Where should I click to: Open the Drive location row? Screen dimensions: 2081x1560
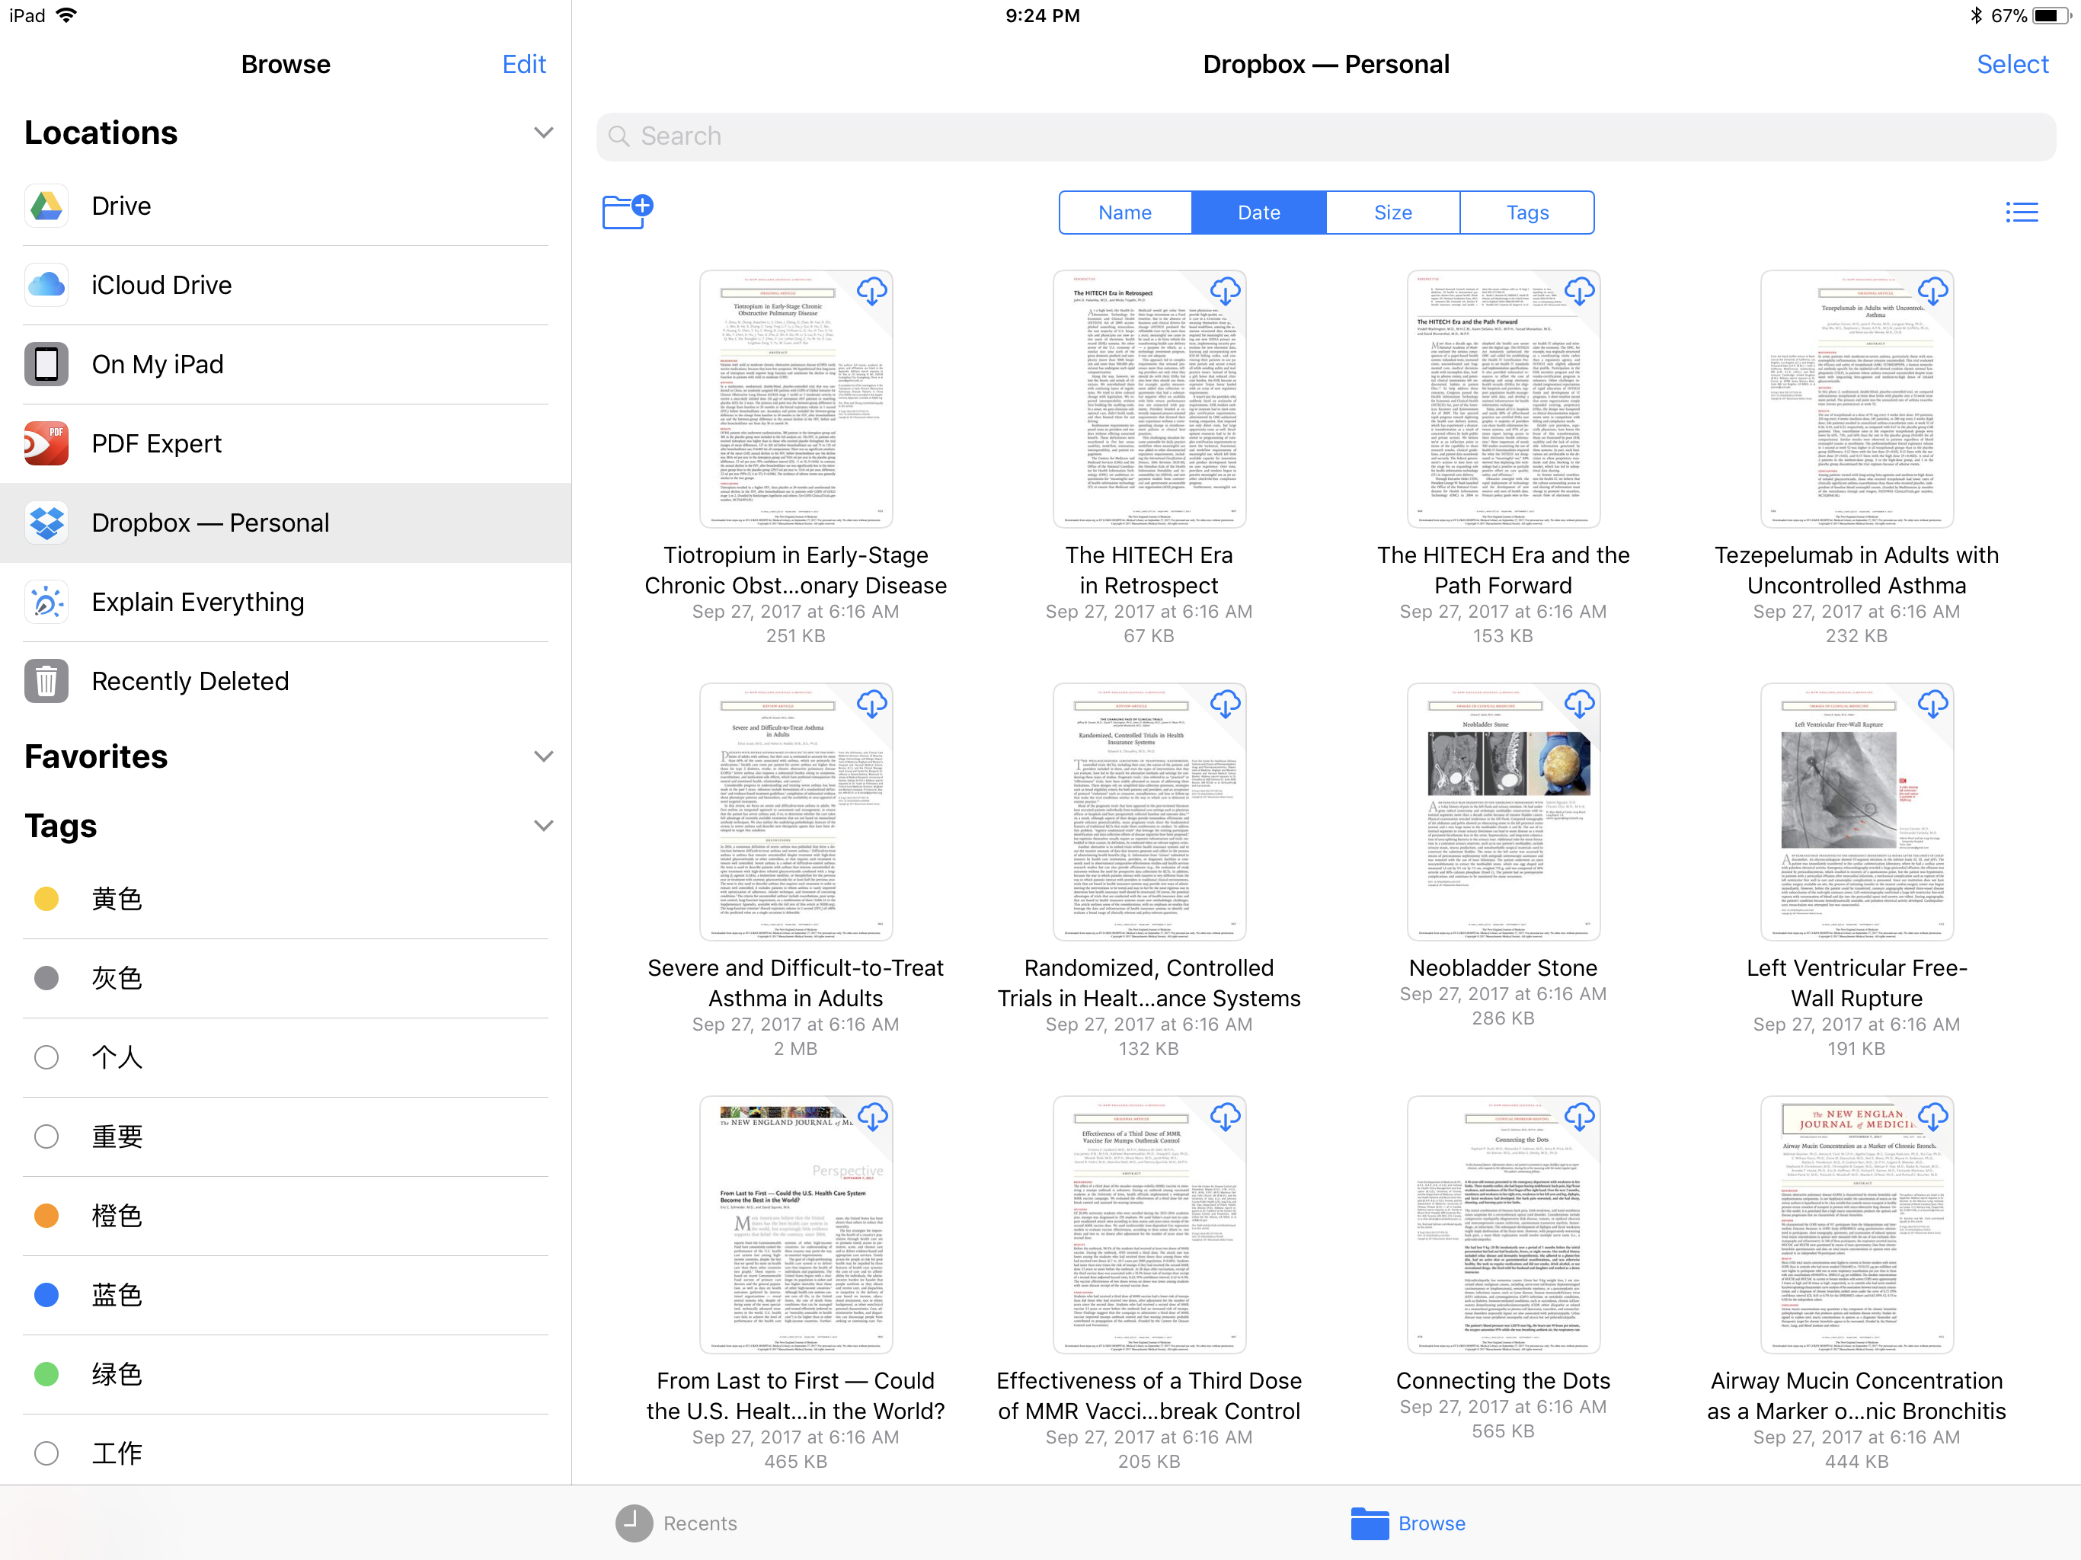[285, 206]
